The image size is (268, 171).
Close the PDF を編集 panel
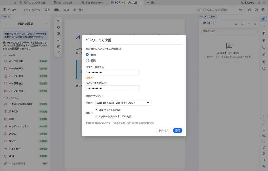coord(46,24)
